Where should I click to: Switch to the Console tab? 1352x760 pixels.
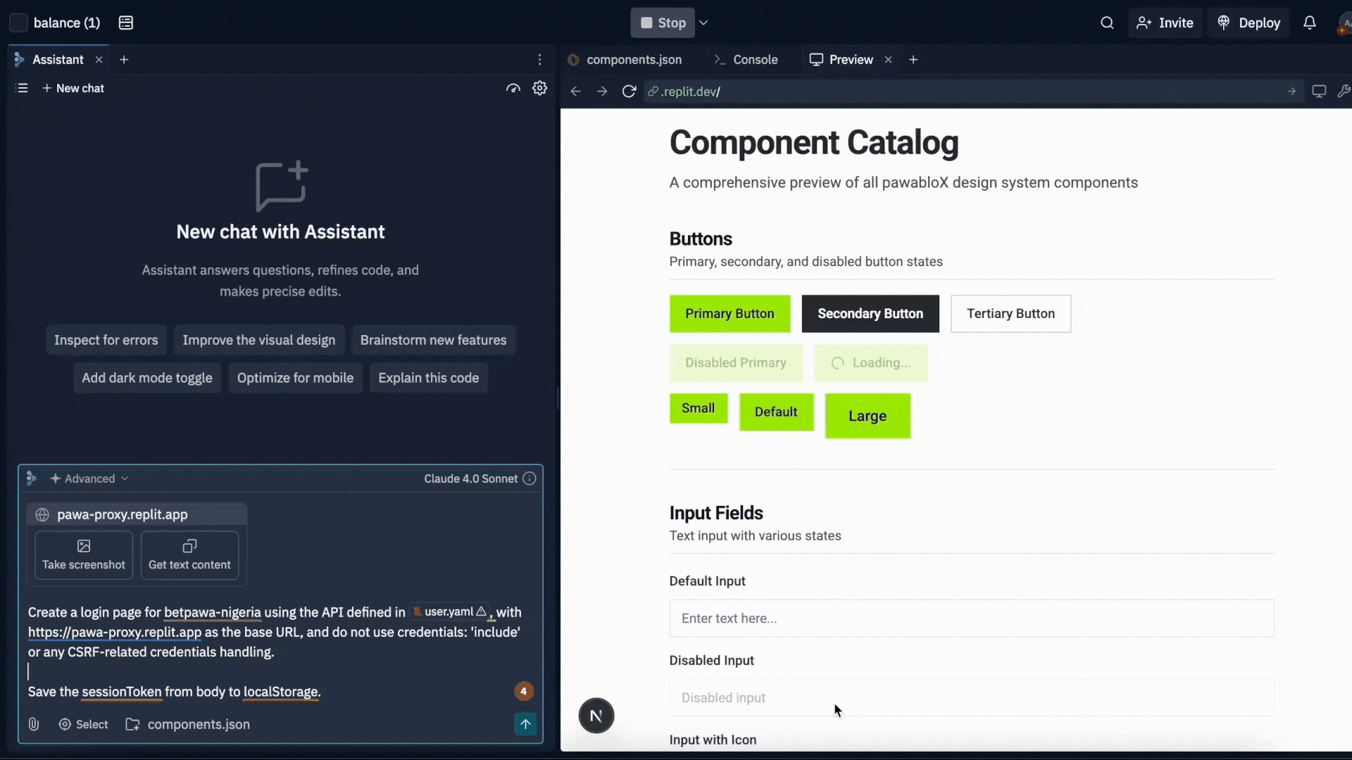coord(746,60)
